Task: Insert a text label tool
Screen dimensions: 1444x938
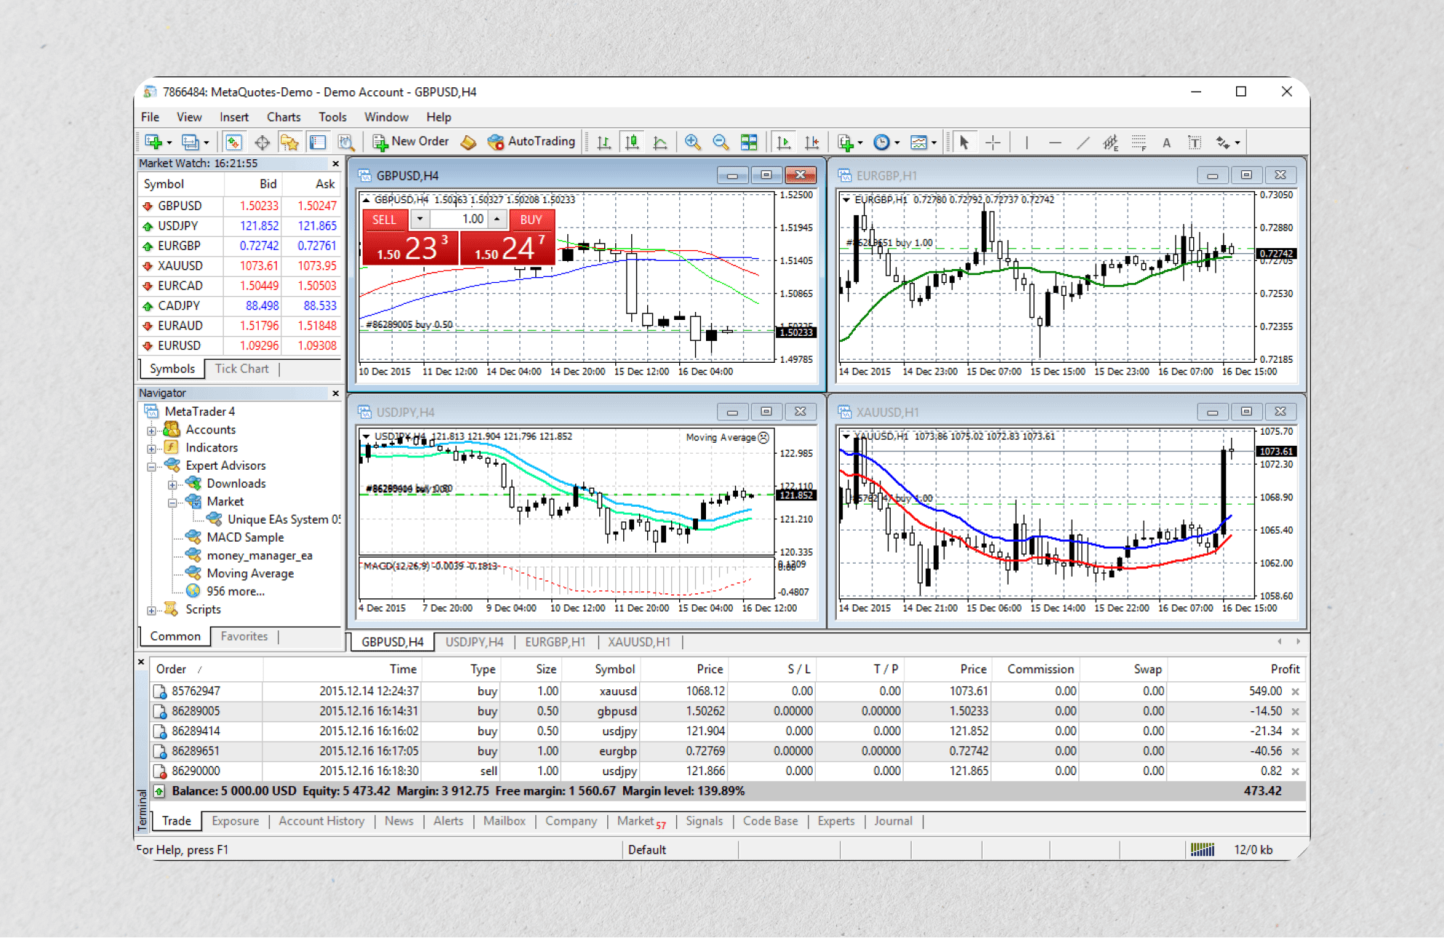Action: pyautogui.click(x=1195, y=143)
